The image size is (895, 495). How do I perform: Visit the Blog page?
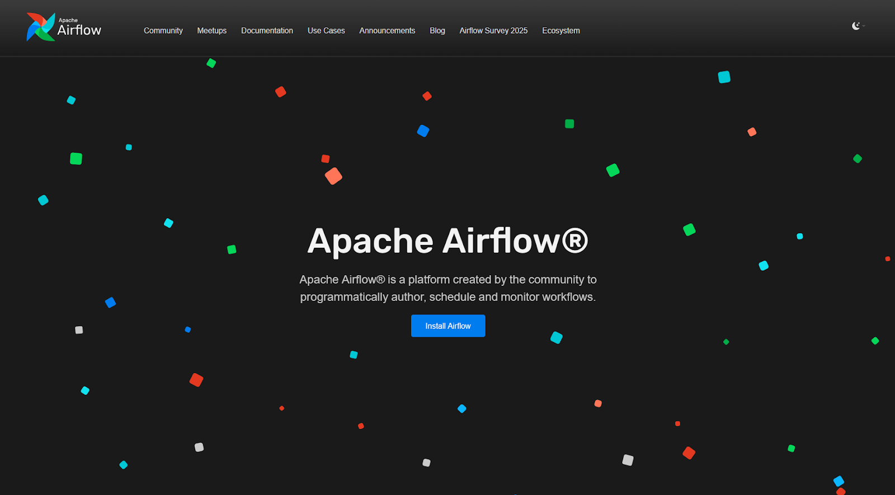437,31
